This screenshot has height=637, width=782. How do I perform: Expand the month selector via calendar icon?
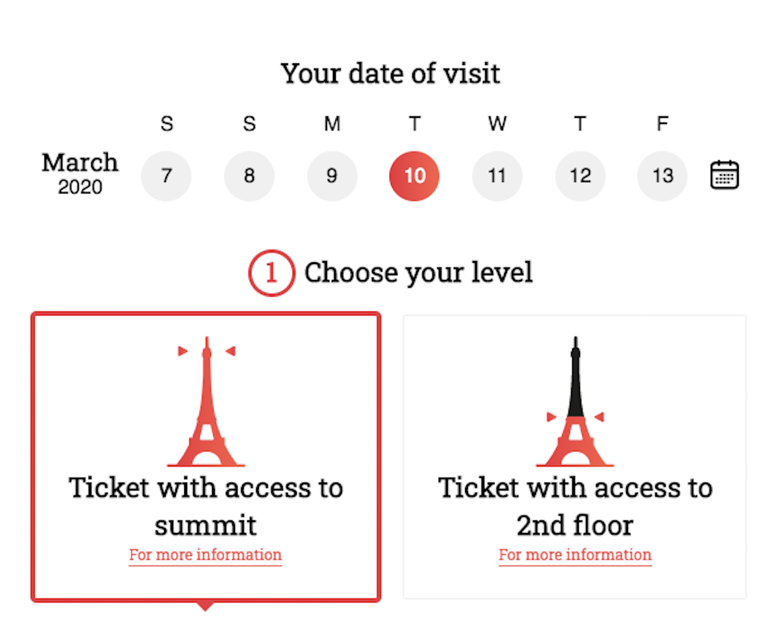pyautogui.click(x=724, y=175)
